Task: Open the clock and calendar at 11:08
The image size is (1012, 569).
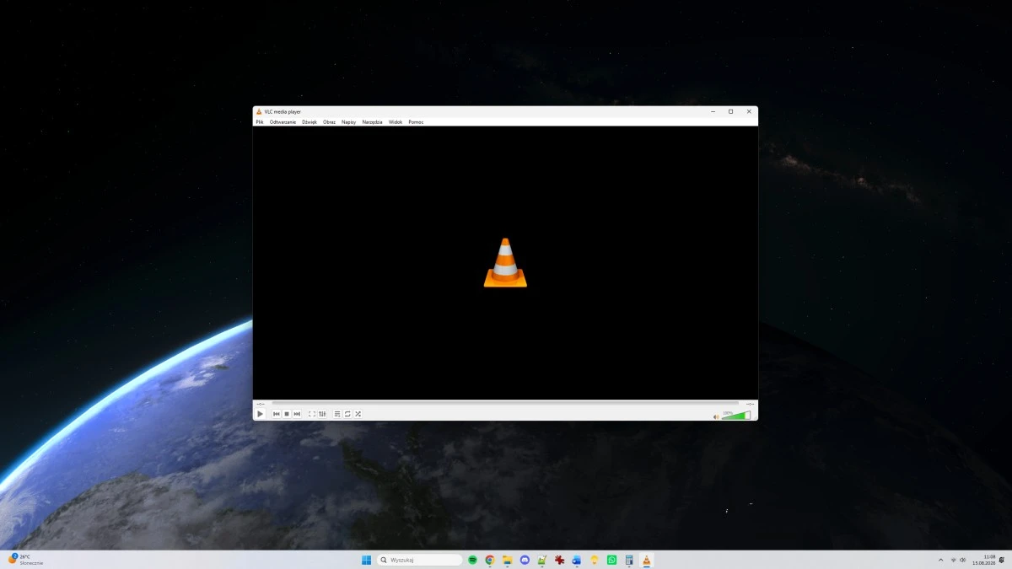Action: [983, 560]
